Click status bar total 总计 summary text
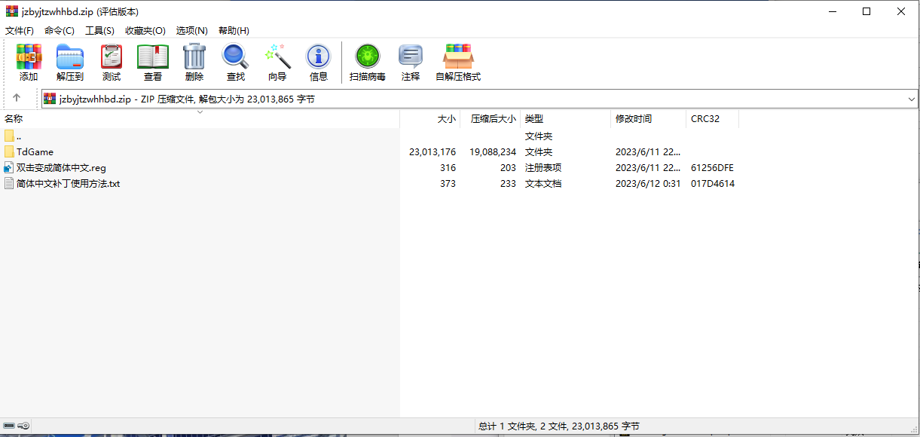 click(x=559, y=426)
